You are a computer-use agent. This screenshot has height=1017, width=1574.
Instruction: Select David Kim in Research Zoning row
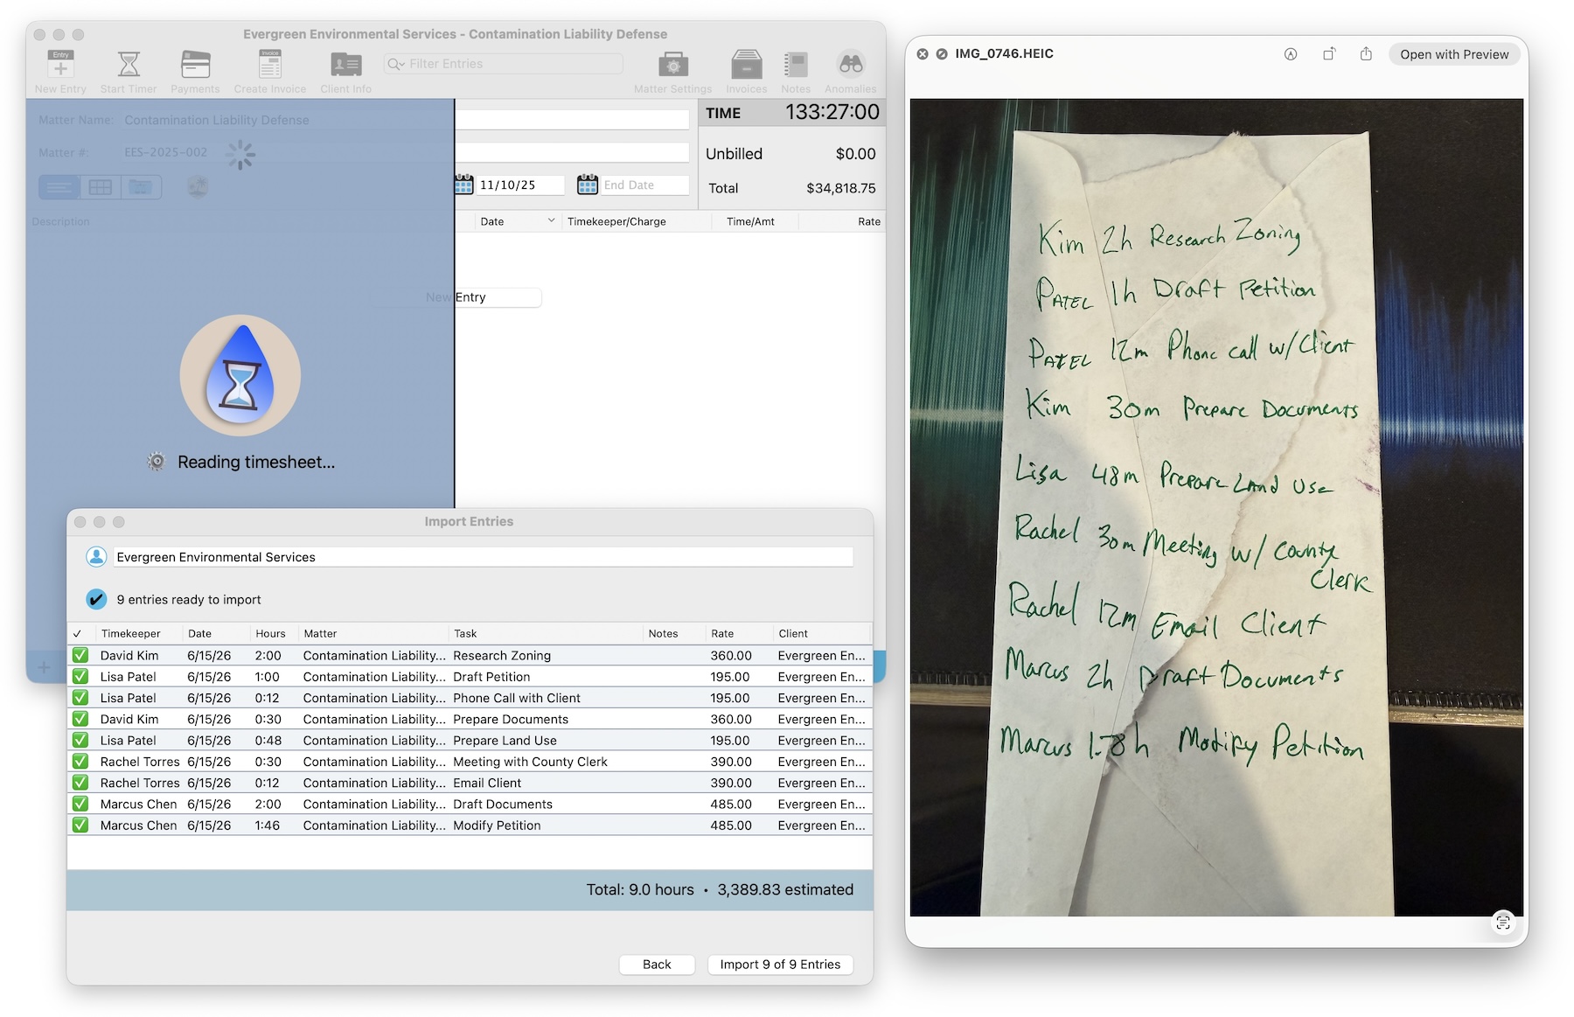[x=129, y=656]
